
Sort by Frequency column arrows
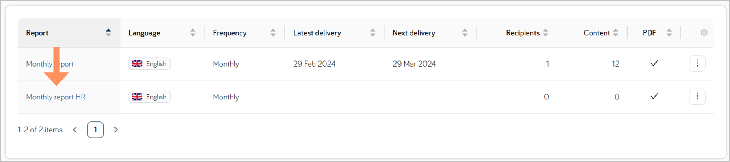point(273,32)
